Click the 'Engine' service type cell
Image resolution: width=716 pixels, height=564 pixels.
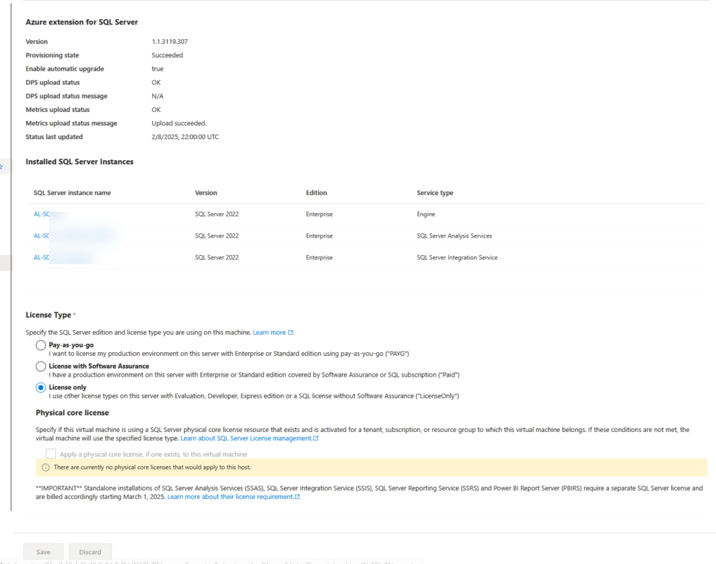click(426, 214)
